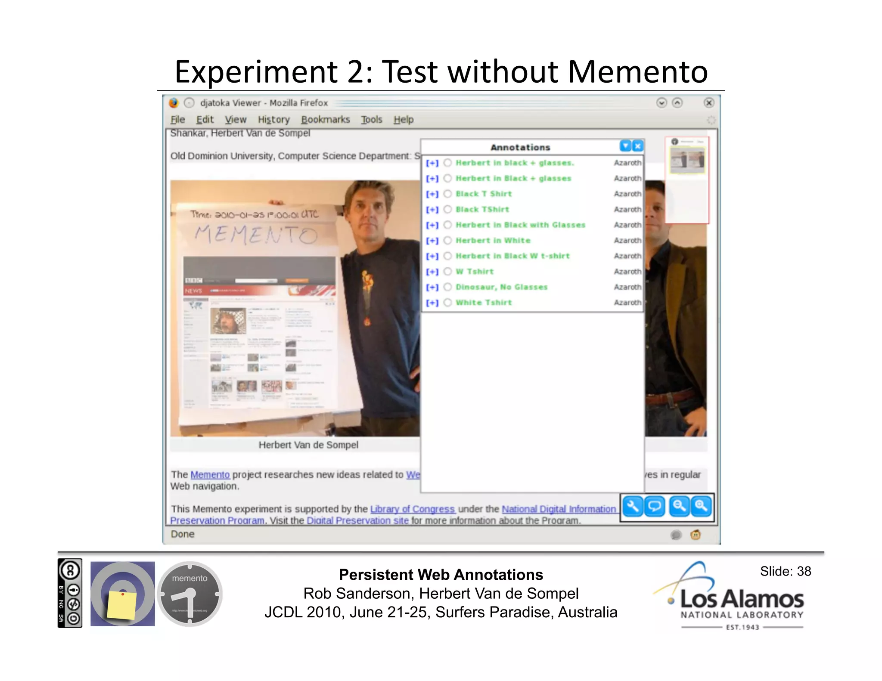
Task: Click the gray round status bar icon
Action: (676, 535)
